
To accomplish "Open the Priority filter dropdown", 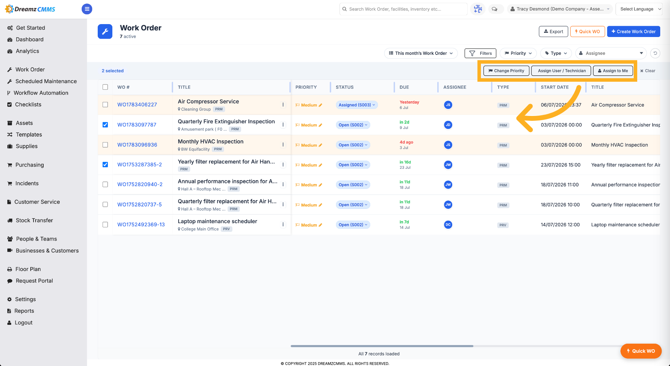I will pos(518,53).
